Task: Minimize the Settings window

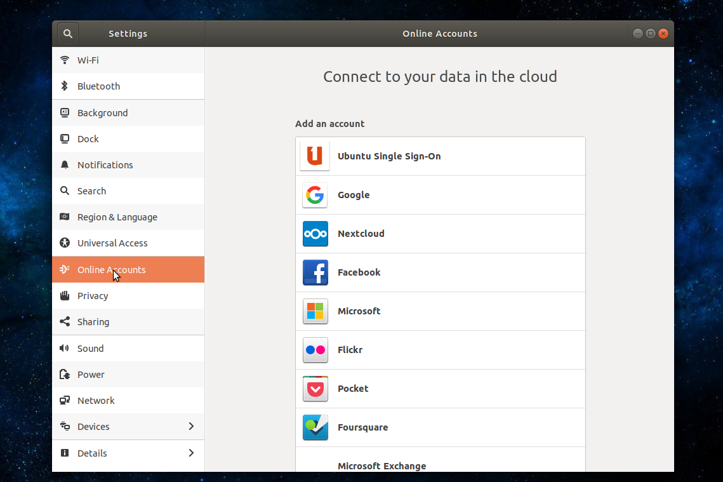Action: pos(638,33)
